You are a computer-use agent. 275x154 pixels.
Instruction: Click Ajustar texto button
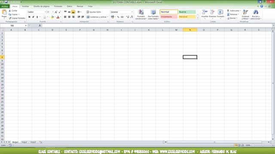[x=94, y=12]
